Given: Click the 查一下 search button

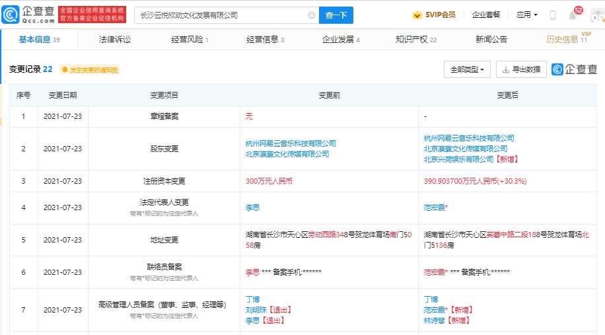Looking at the screenshot, I should coord(336,15).
